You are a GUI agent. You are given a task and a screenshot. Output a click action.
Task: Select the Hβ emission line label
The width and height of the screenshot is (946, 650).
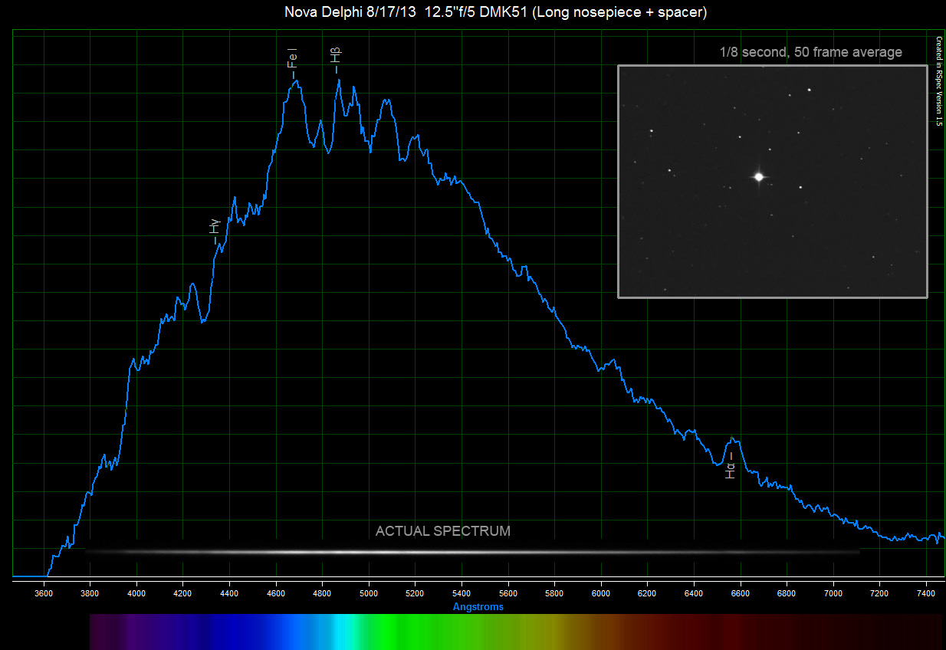click(336, 60)
